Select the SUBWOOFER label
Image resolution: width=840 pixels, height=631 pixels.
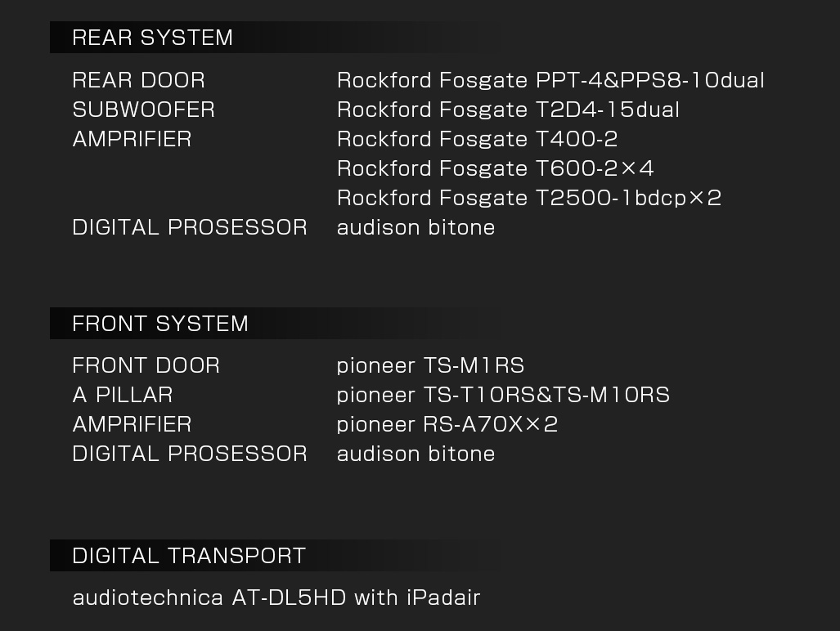click(144, 110)
